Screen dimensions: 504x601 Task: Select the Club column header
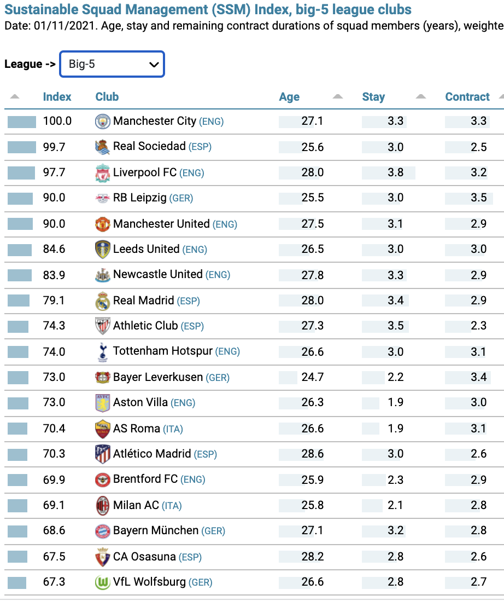point(107,96)
